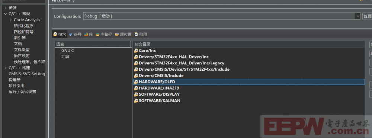Click the 管理配置 button
Viewport: 372px width, 138px height.
367,16
